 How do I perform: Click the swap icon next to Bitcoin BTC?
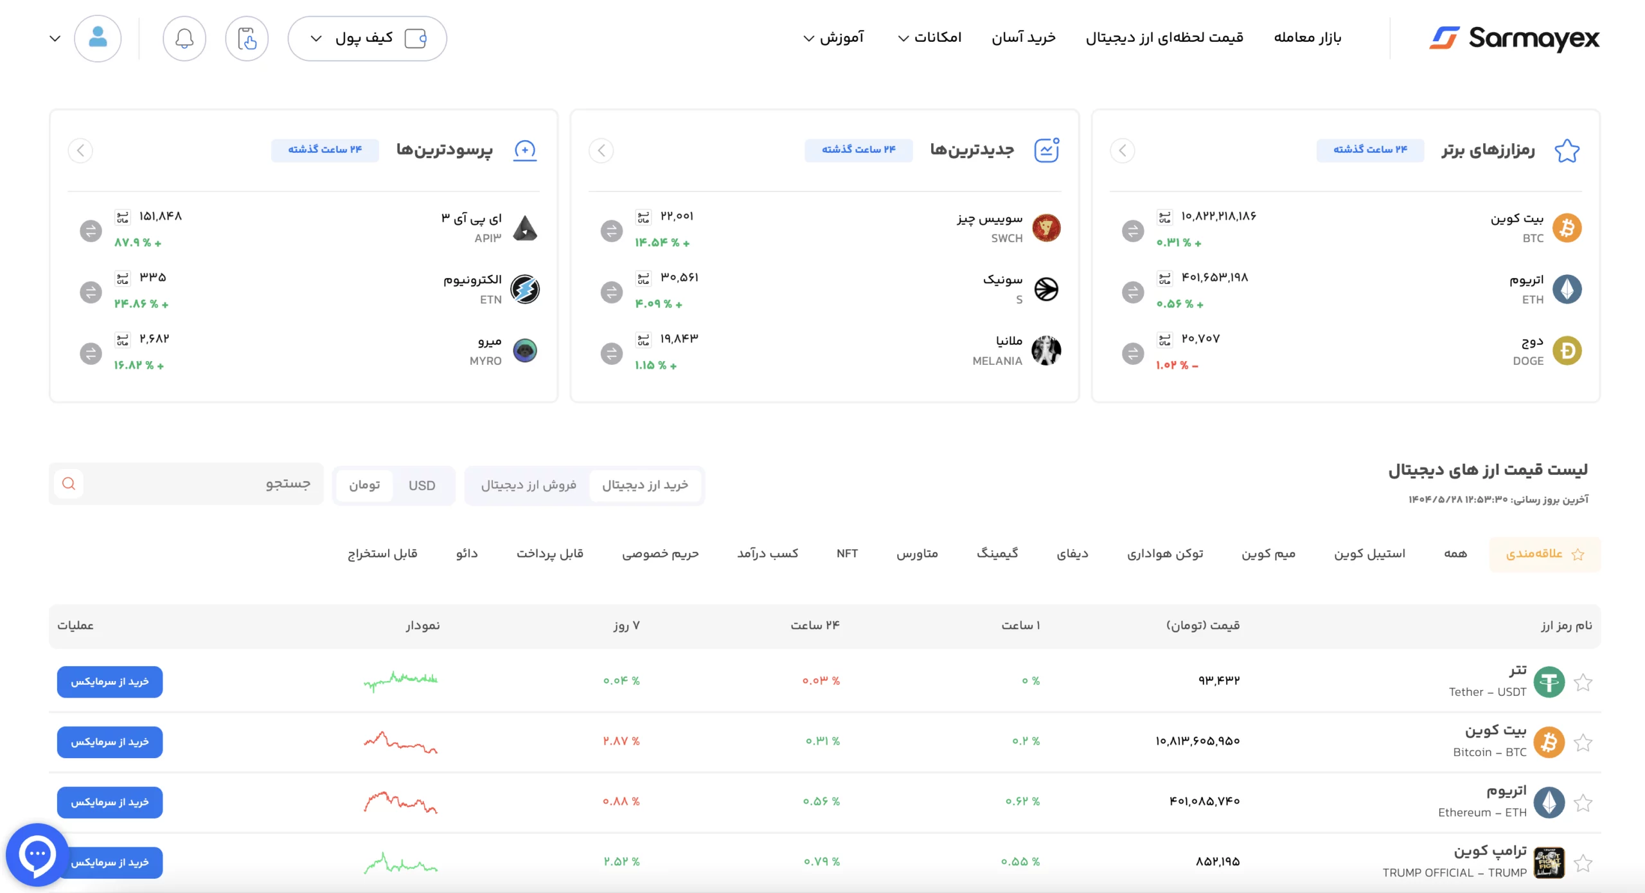click(1133, 231)
